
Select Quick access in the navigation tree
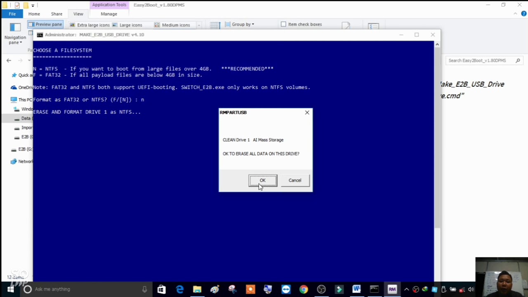pyautogui.click(x=22, y=75)
